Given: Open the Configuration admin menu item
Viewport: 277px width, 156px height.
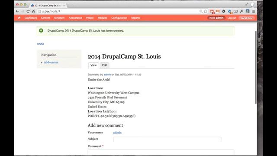Looking at the screenshot, I should 119,18.
